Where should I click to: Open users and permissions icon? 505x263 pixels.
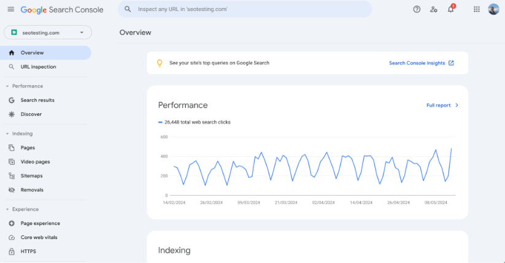434,9
